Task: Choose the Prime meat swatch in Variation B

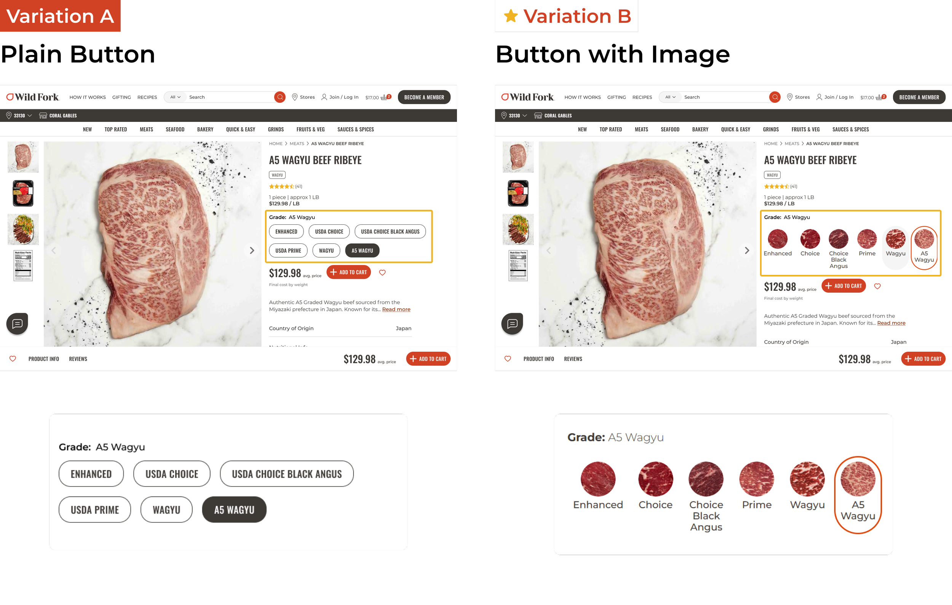Action: [x=867, y=243]
